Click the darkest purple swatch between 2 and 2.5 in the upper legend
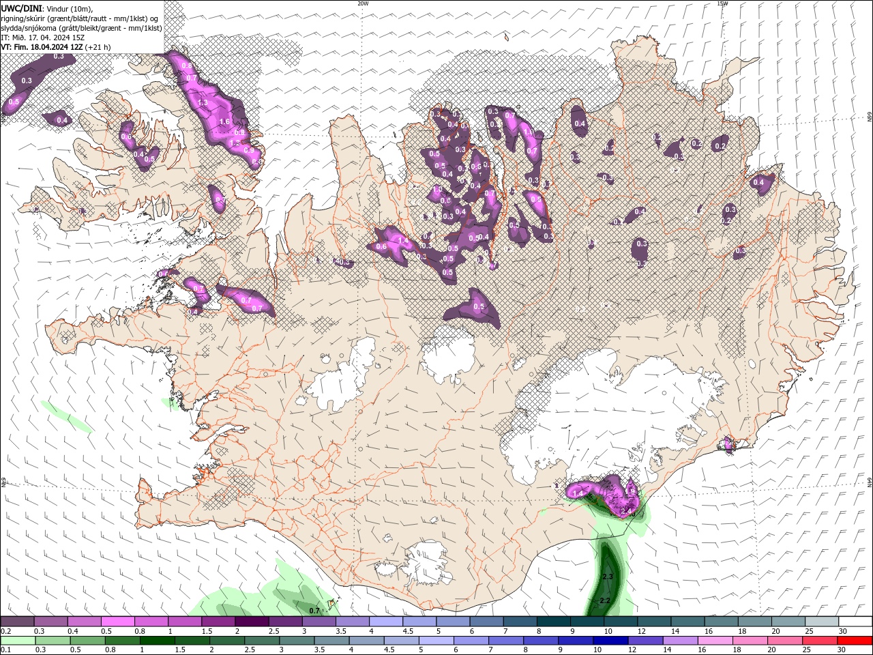The height and width of the screenshot is (655, 873). [251, 622]
